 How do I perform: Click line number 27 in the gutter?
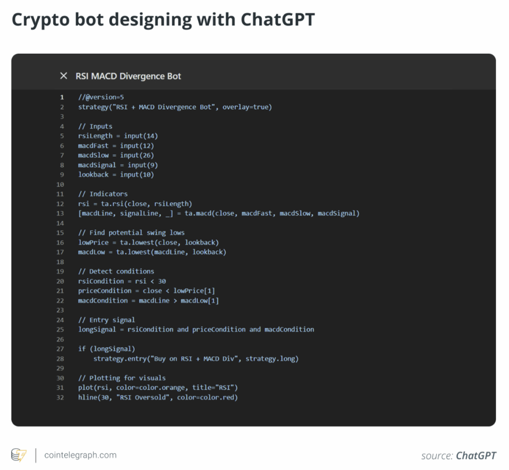coord(60,349)
